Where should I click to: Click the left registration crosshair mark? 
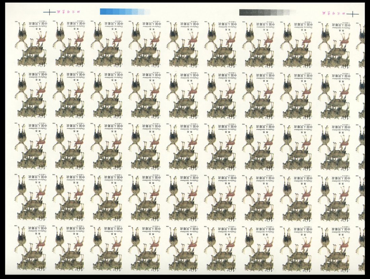49,12
